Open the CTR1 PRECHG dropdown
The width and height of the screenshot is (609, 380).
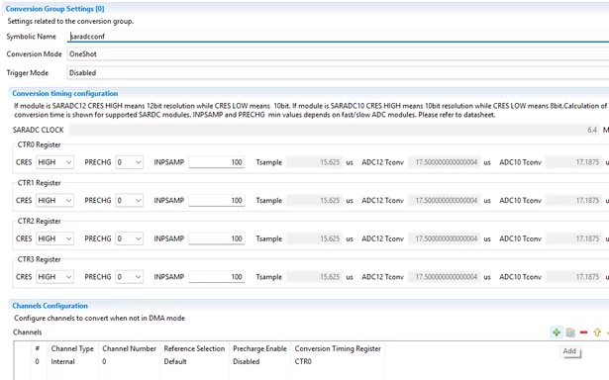coord(130,200)
